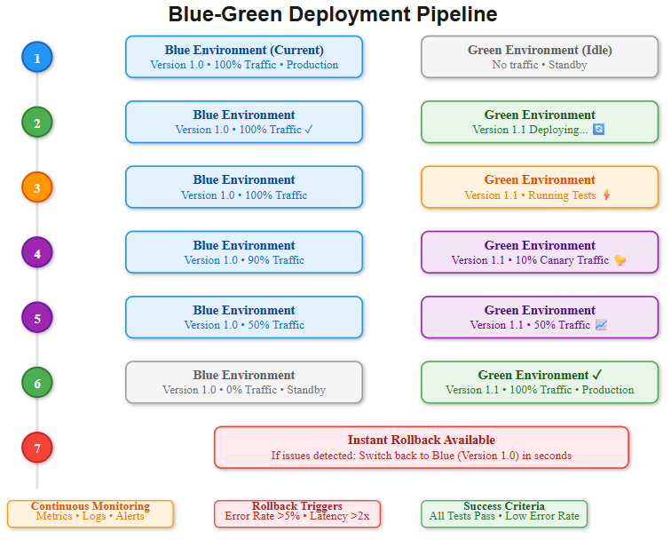671x540 pixels.
Task: Select Green Environment (Idle) card
Action: click(540, 57)
